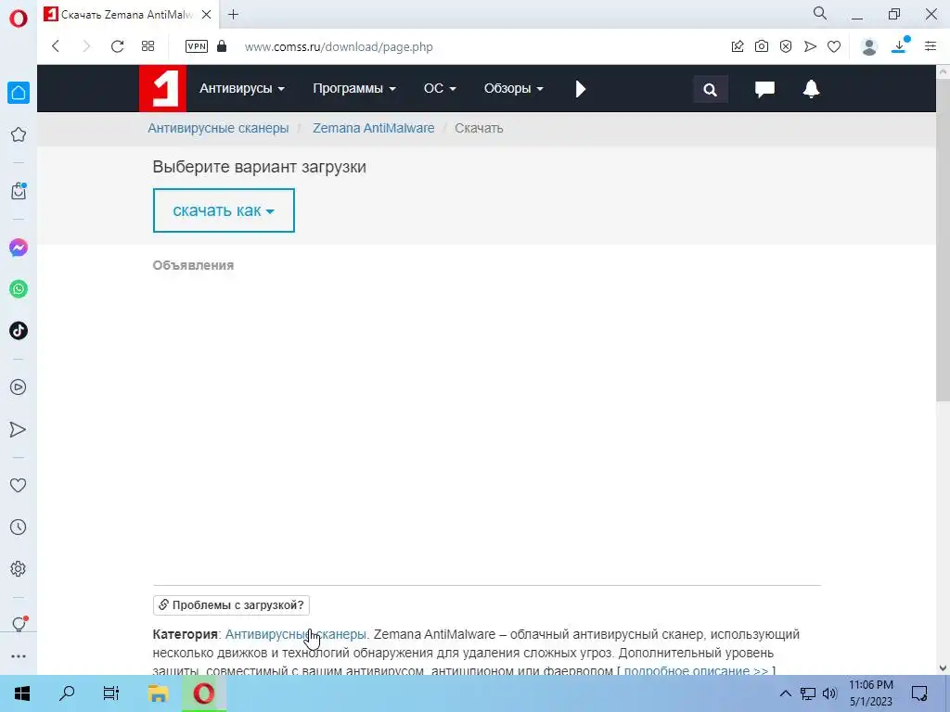Go back to previous page
Screen dimensions: 950x712
tap(56, 46)
